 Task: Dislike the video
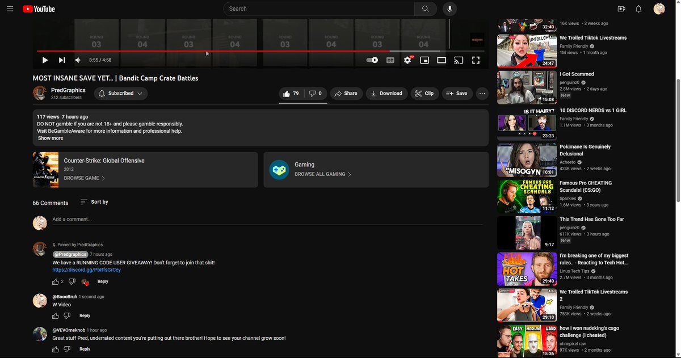coord(316,94)
